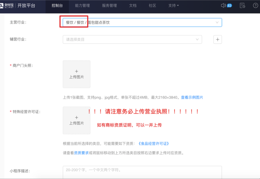Click the 小程序描述 label

(20, 171)
